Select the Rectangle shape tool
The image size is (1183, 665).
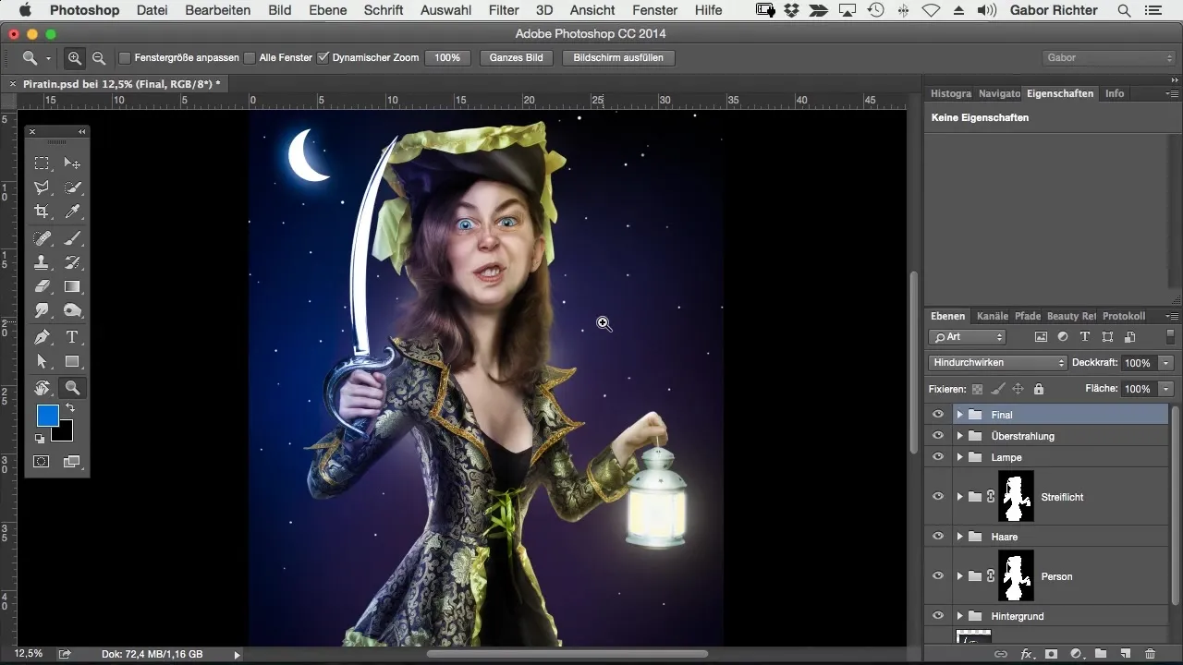72,361
